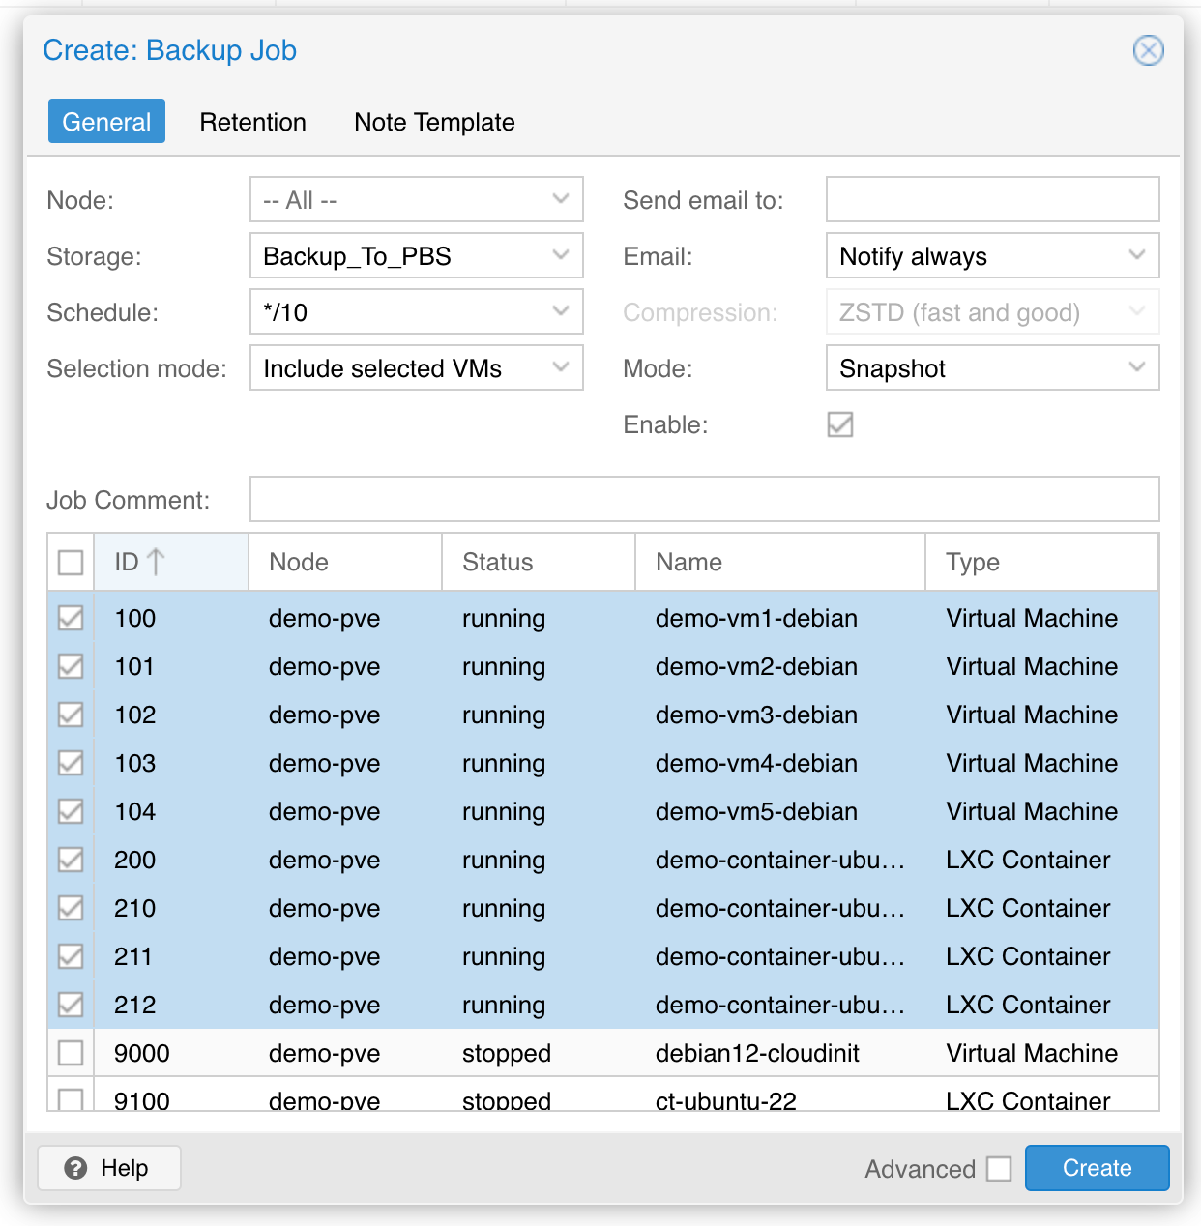This screenshot has height=1226, width=1201.
Task: Click the Create button
Action: [x=1097, y=1168]
